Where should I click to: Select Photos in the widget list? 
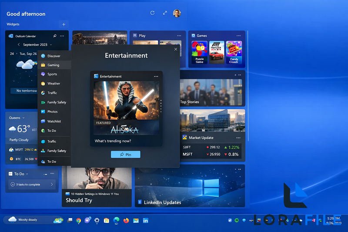coord(54,111)
